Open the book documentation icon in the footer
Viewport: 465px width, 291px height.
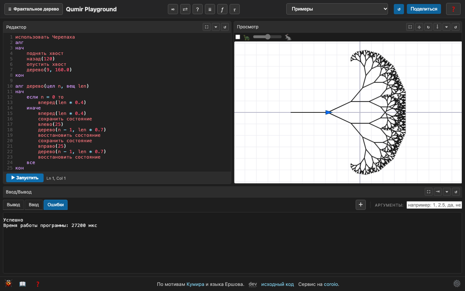pos(23,284)
